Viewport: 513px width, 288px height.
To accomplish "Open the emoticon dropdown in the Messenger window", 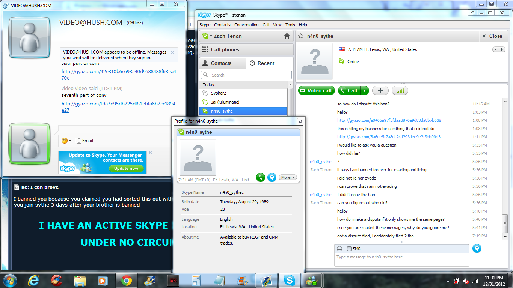I will (66, 141).
